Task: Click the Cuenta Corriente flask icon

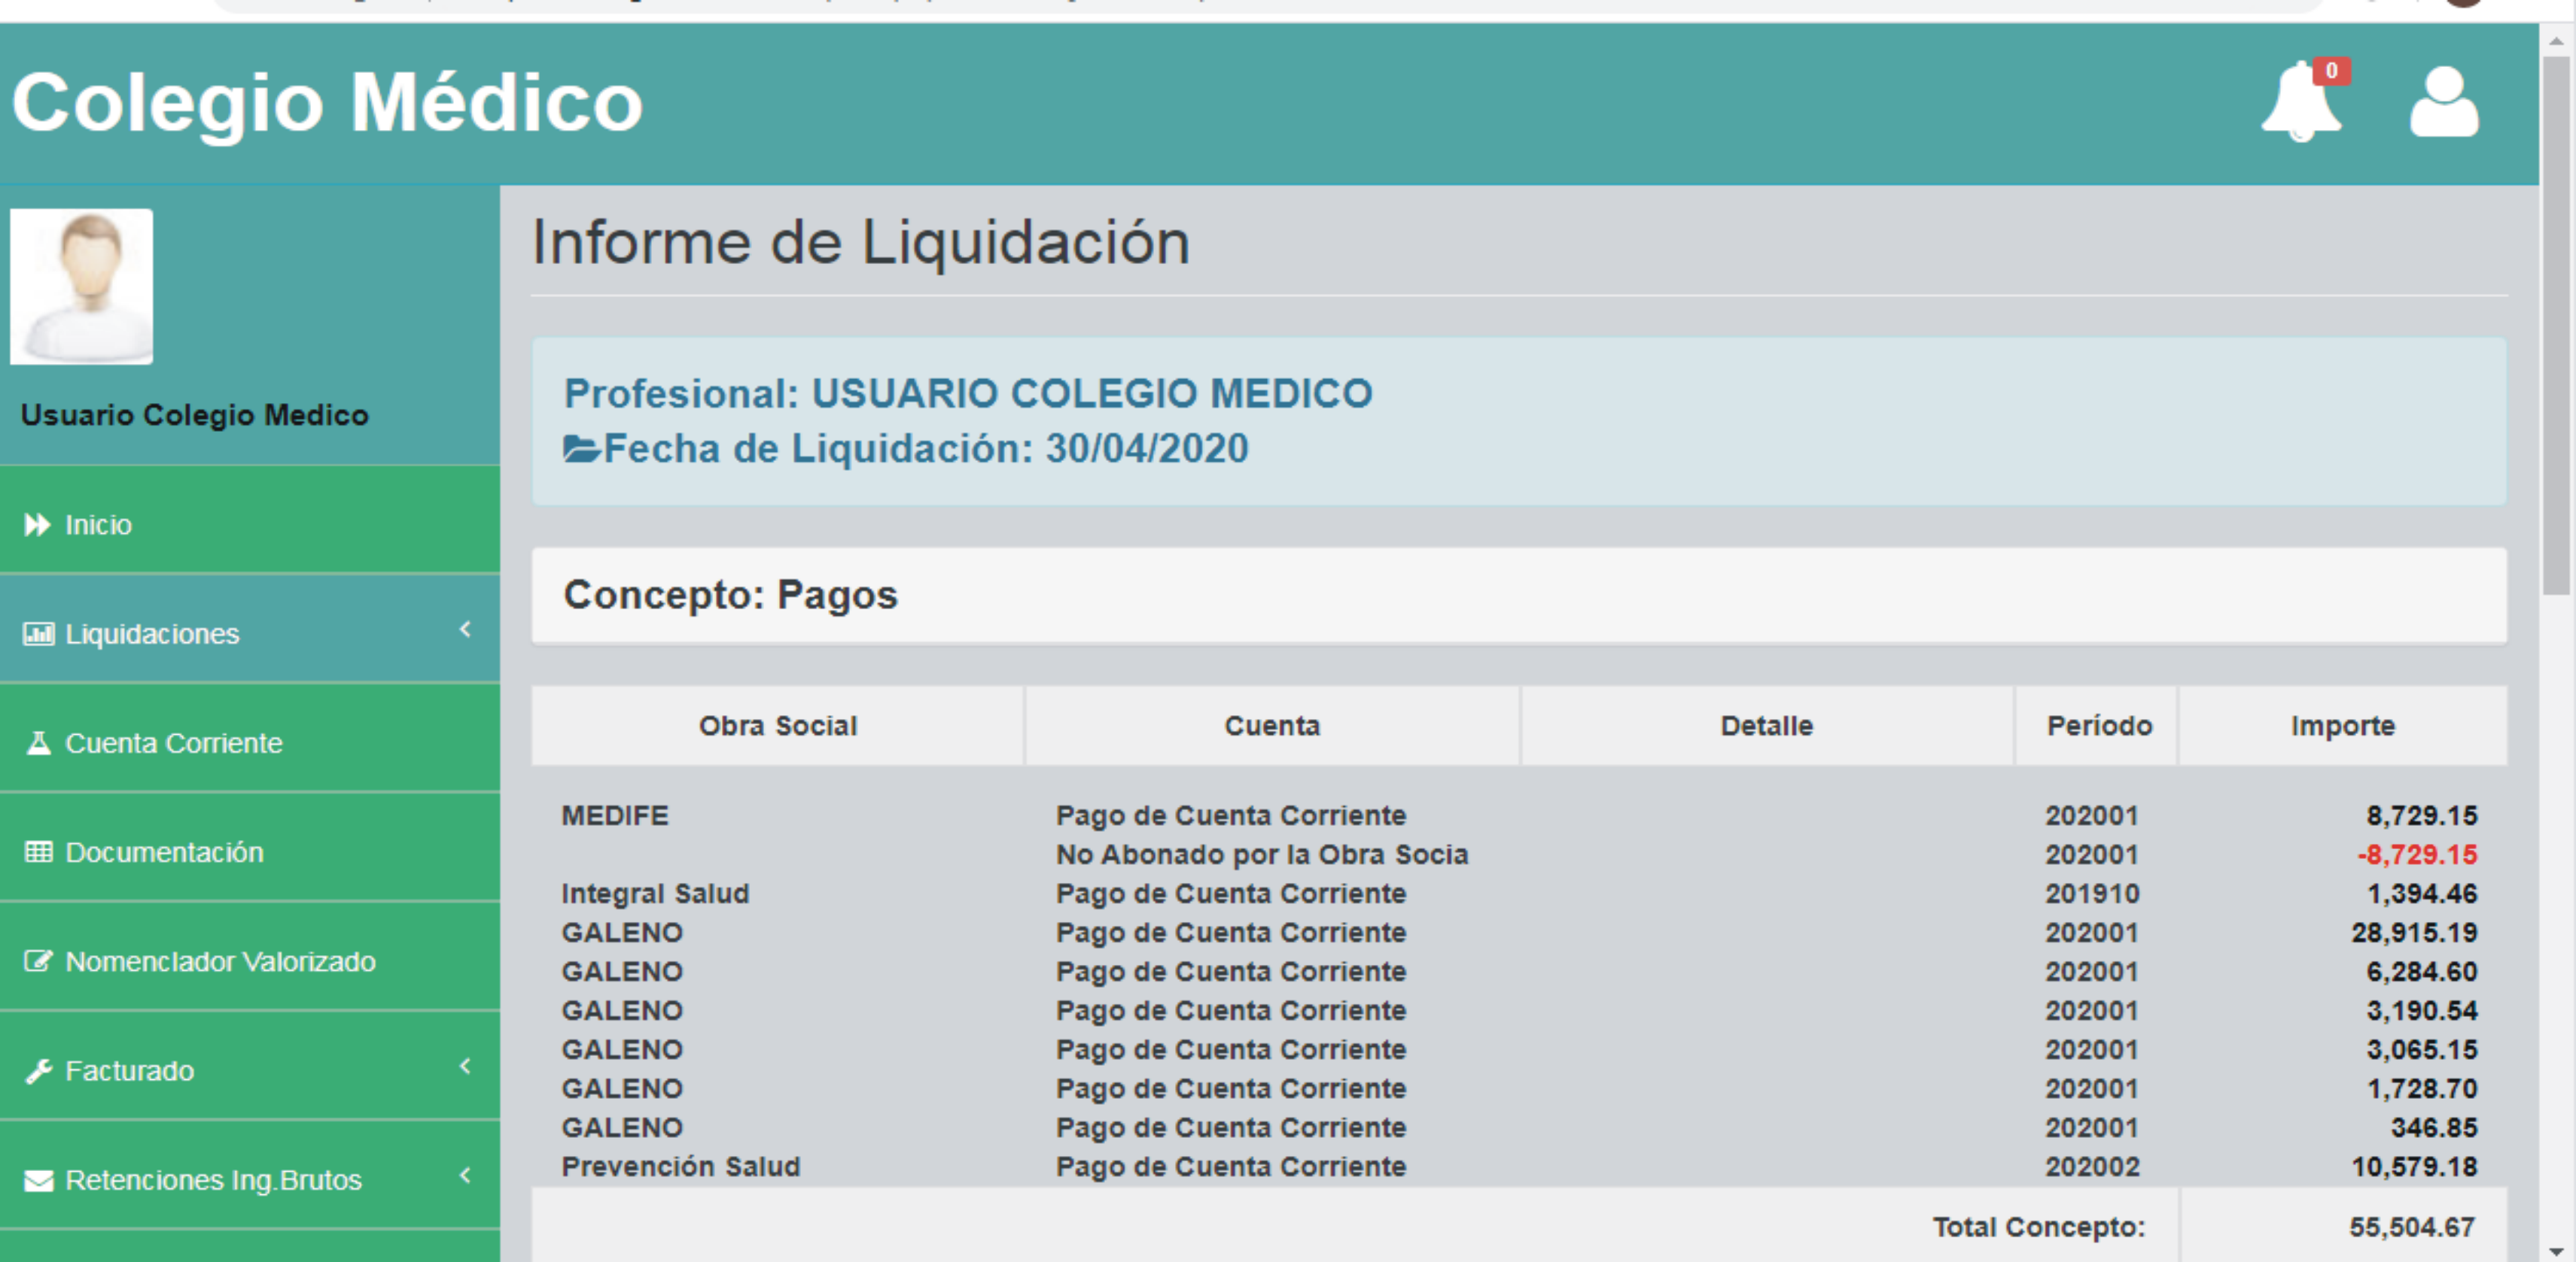Action: [x=38, y=742]
